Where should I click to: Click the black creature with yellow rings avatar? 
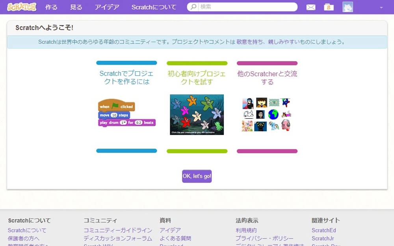260,126
